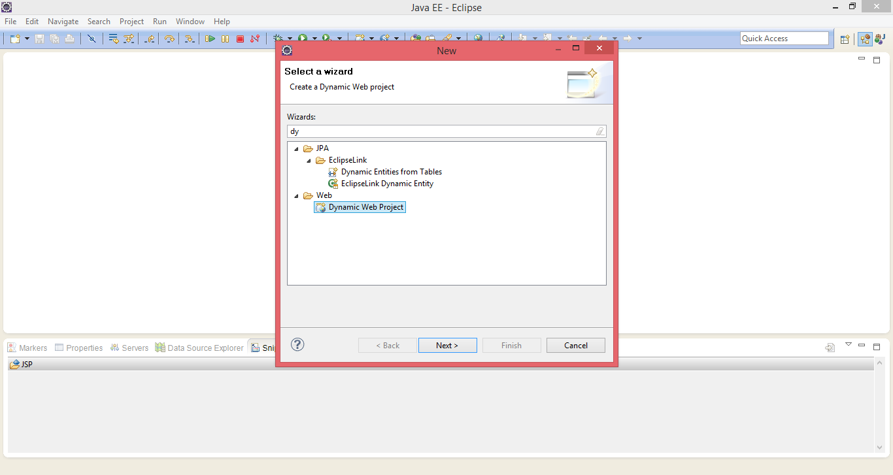Open the web browser globe toolbar icon
The image size is (893, 475).
tap(479, 38)
